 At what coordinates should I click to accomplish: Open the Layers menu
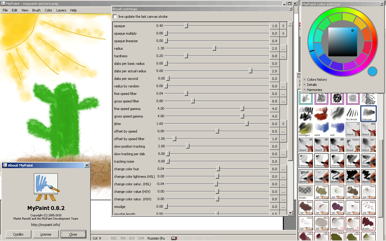click(61, 10)
